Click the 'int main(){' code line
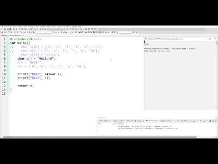 (x=20, y=43)
